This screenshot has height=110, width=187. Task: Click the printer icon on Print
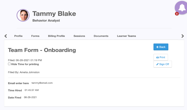[x=158, y=57]
